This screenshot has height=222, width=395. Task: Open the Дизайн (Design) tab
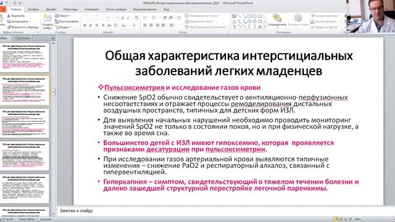point(51,9)
